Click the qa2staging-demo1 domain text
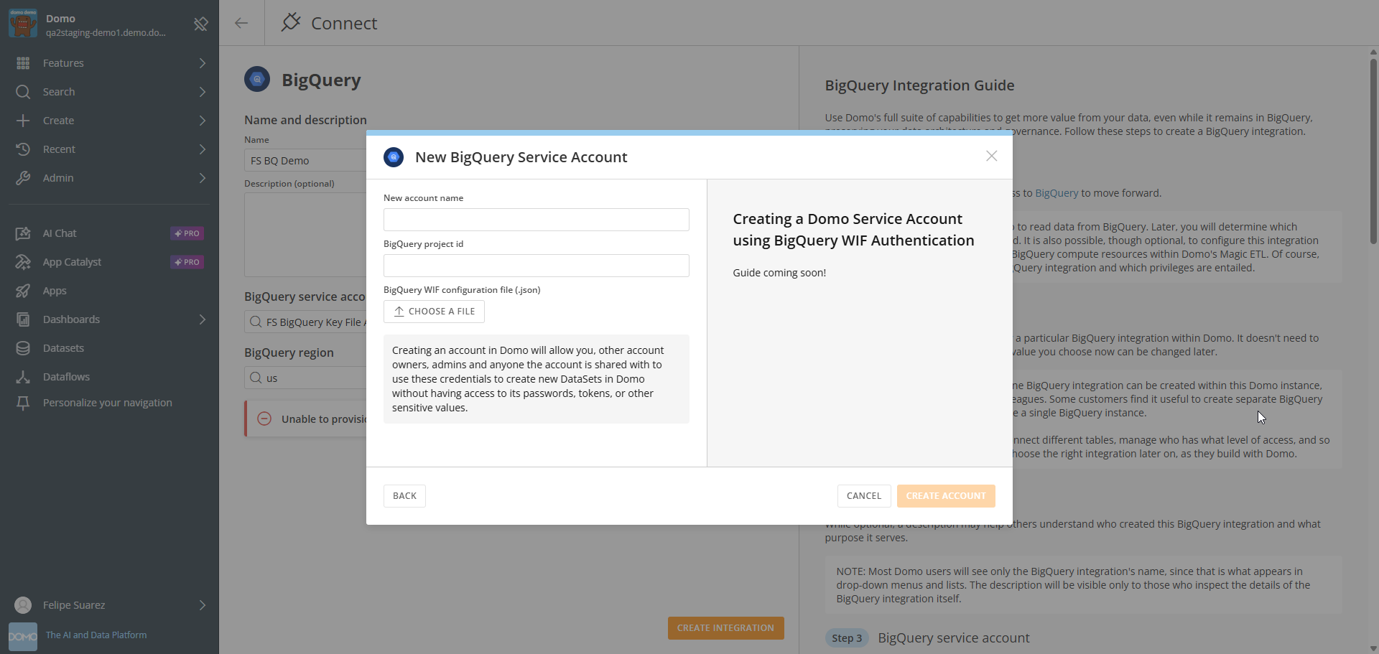This screenshot has height=654, width=1379. pyautogui.click(x=106, y=33)
